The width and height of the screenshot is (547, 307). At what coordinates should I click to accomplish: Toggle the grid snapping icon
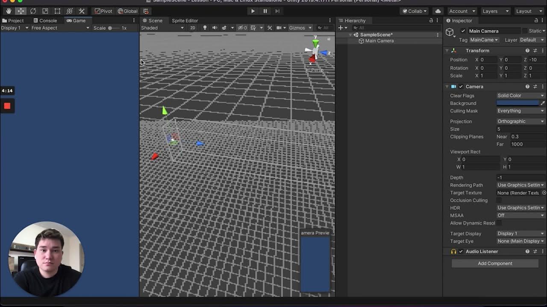coord(146,11)
